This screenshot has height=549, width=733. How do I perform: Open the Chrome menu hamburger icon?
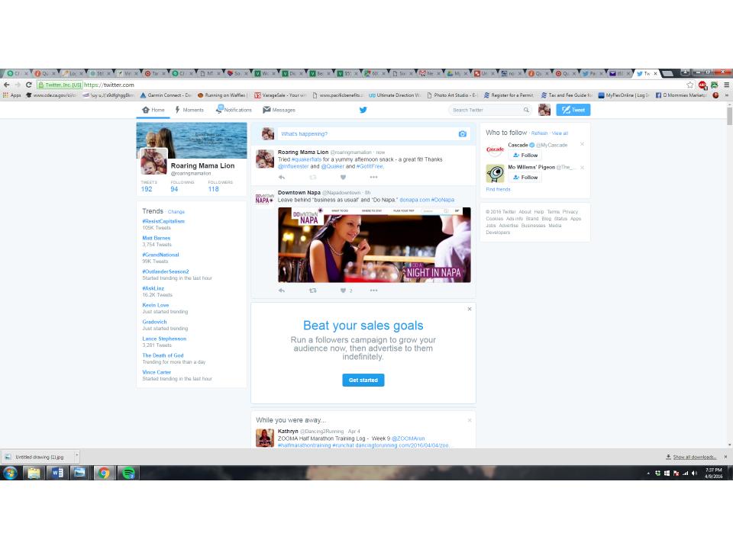point(726,85)
